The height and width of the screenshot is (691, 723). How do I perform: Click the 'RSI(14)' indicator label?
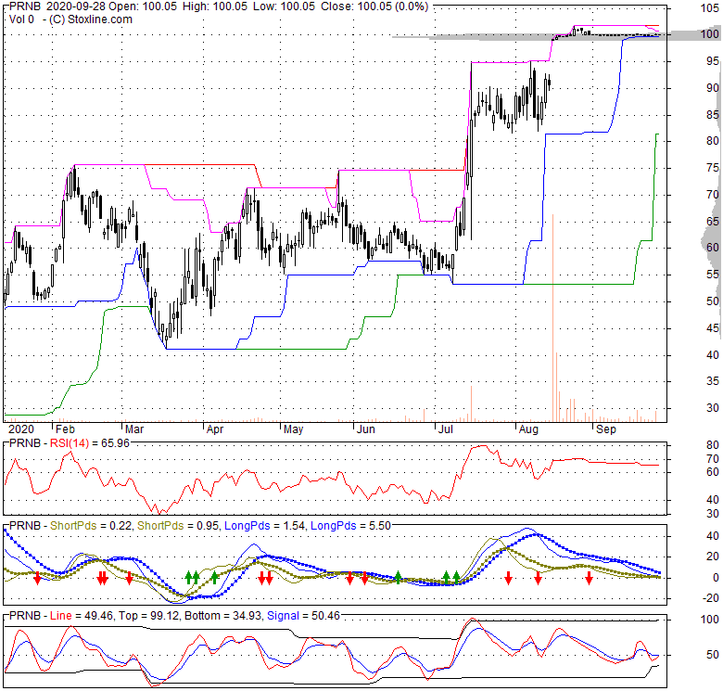(70, 443)
